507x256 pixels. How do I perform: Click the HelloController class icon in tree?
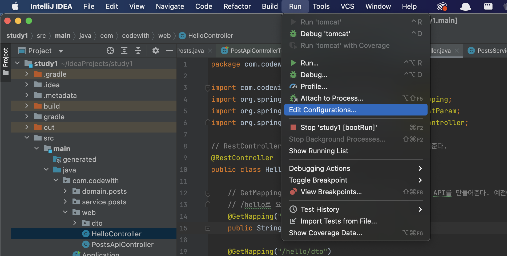coord(86,234)
